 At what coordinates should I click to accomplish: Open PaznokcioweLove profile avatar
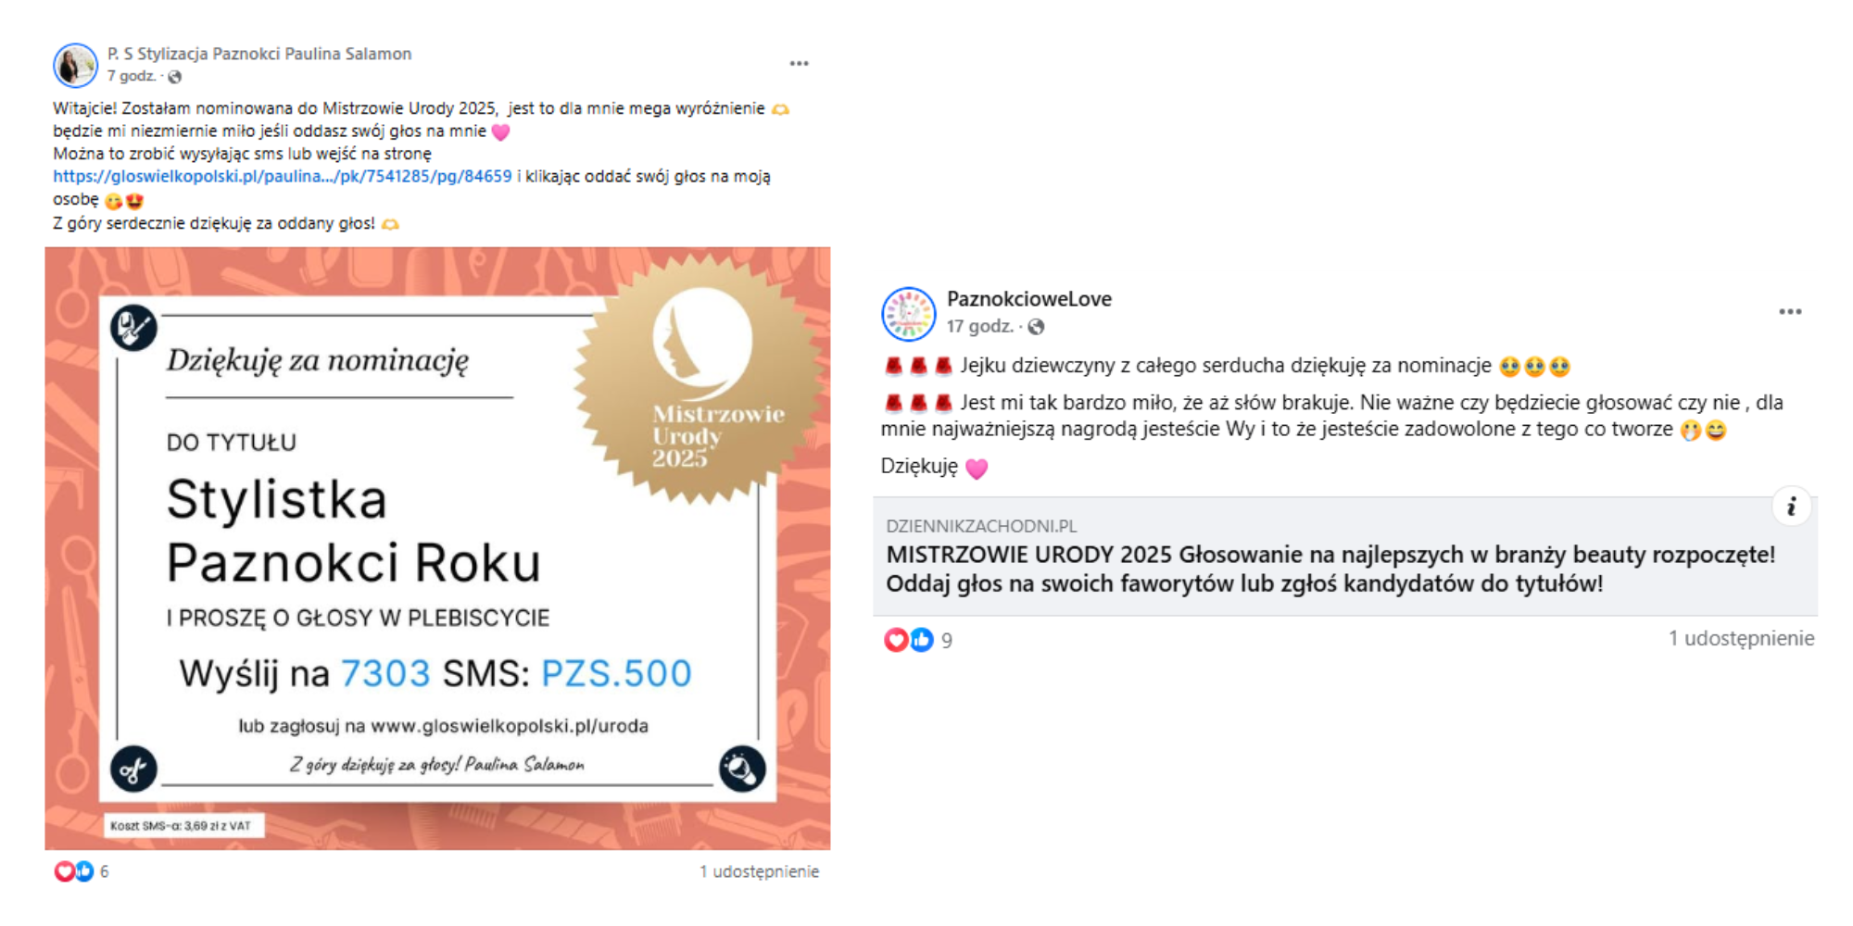coord(908,314)
